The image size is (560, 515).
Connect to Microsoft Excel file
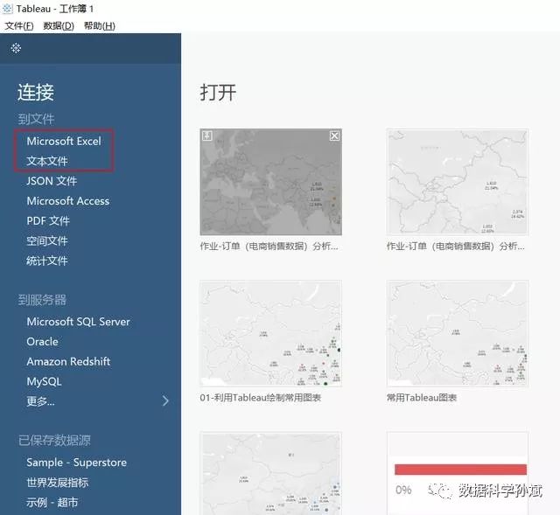point(64,142)
